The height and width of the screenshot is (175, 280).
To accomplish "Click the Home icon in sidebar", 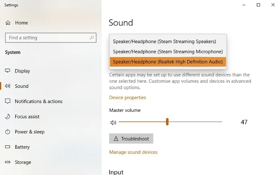I will click(8, 23).
